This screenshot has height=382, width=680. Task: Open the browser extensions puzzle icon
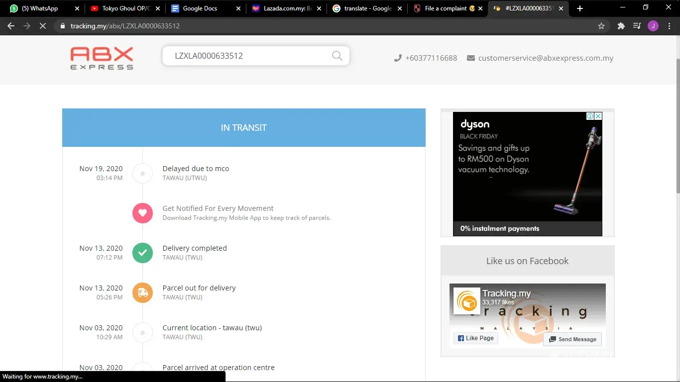[x=621, y=26]
